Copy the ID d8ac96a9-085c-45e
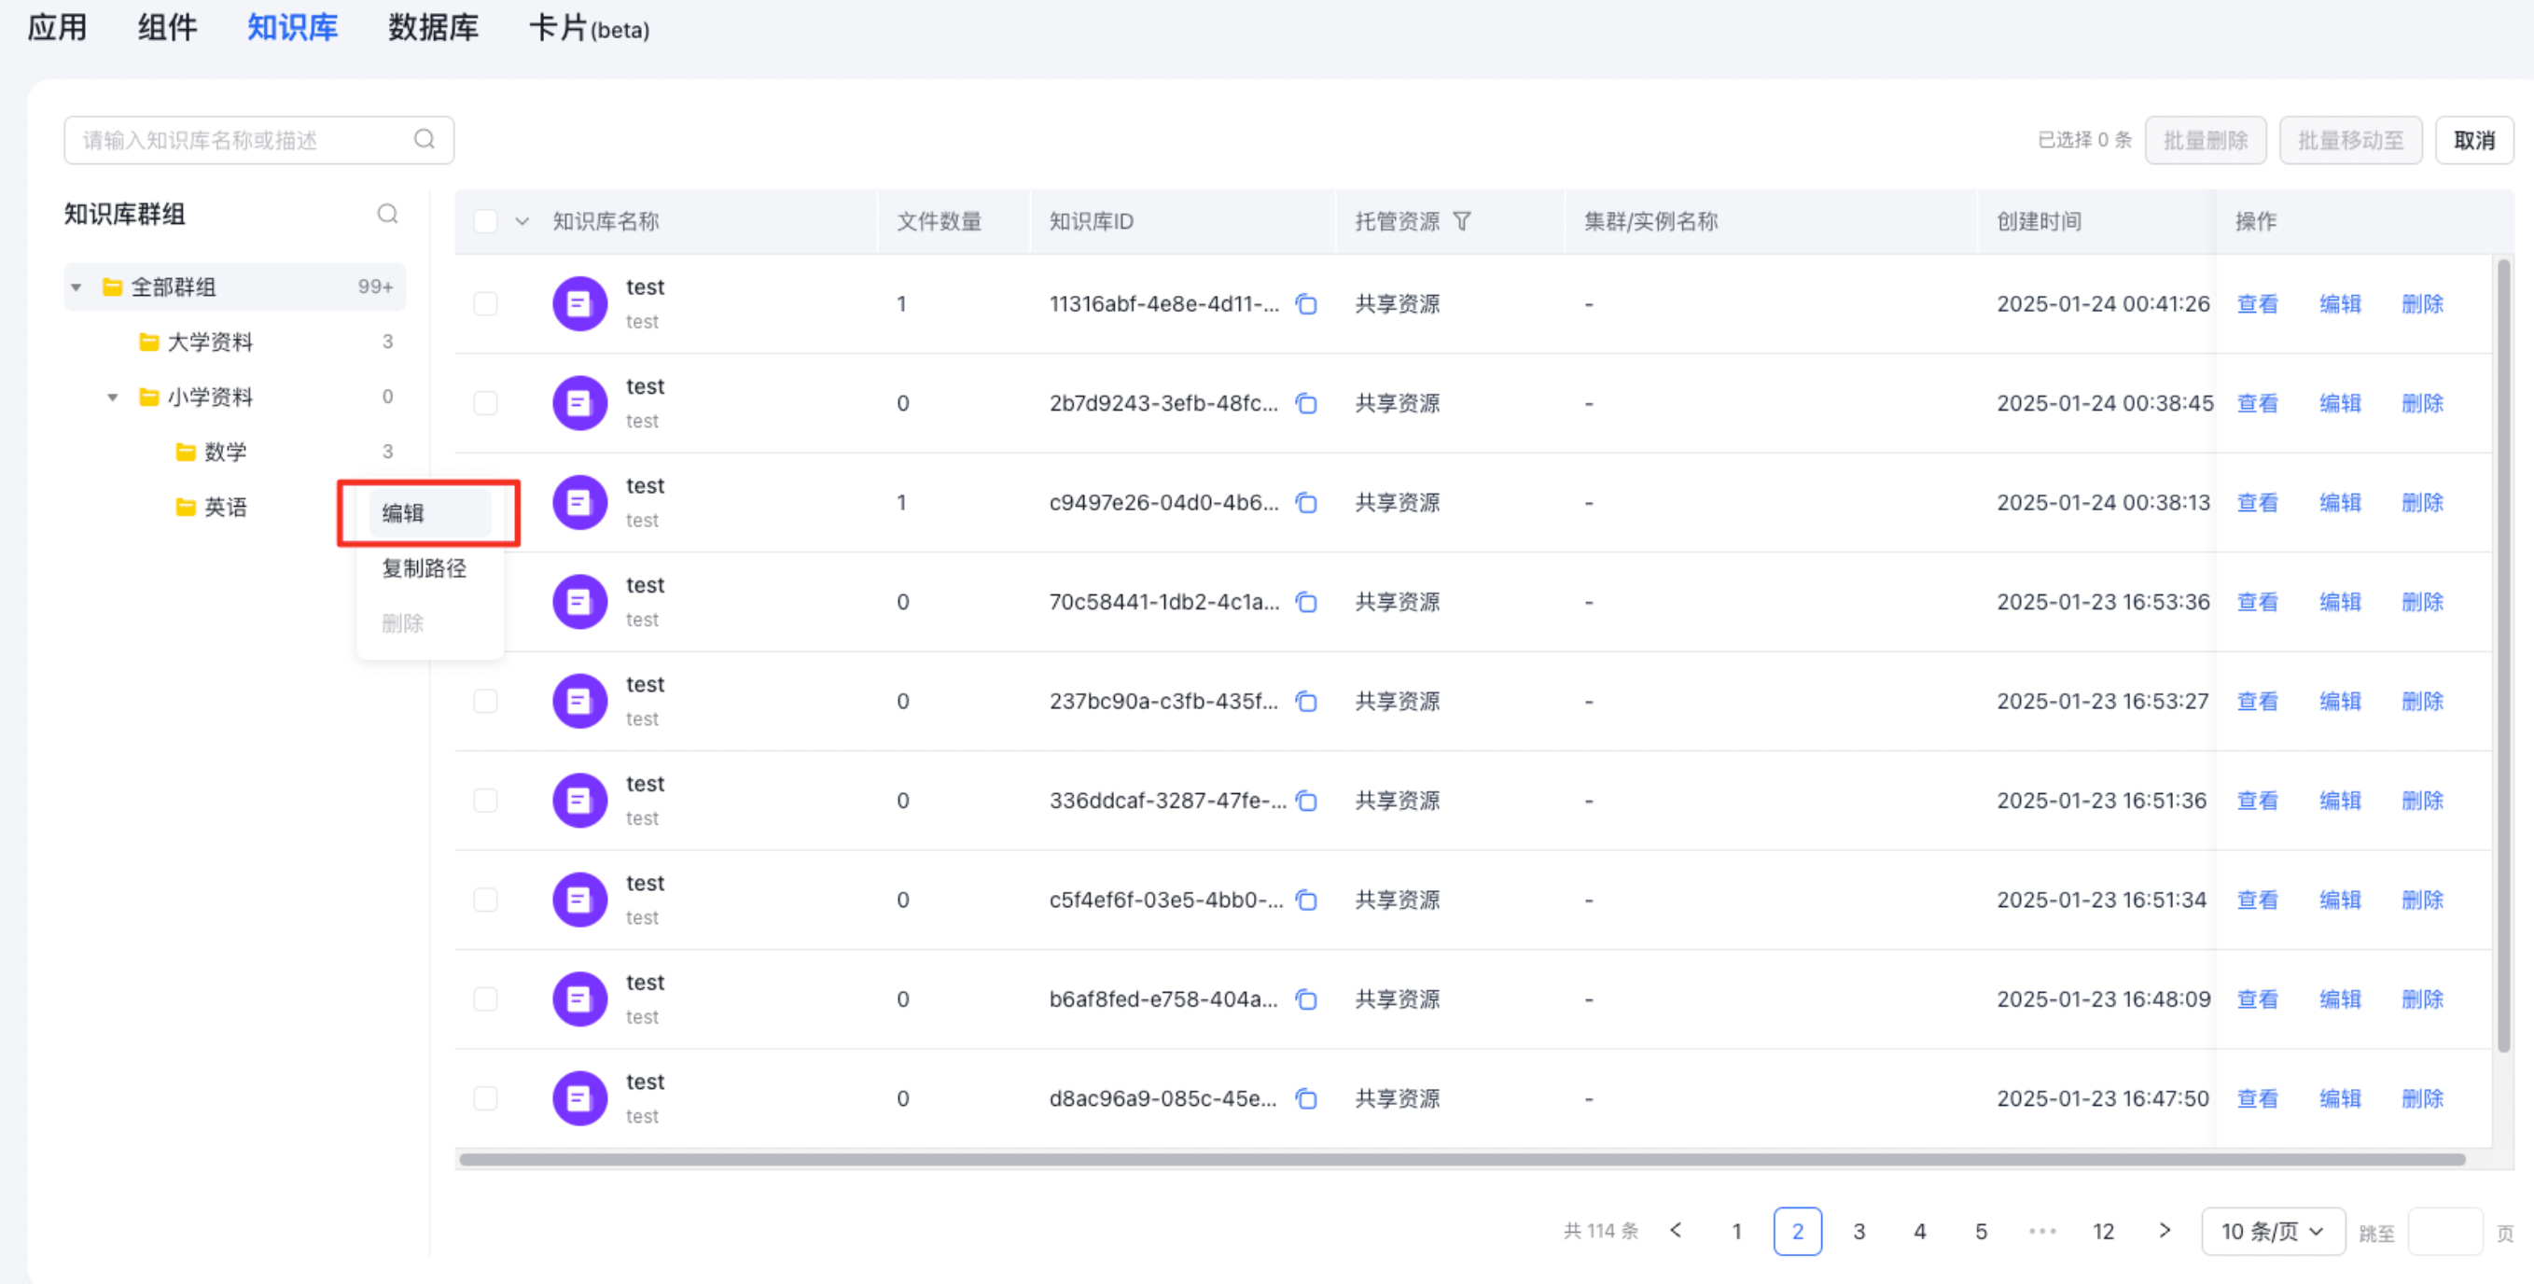The image size is (2534, 1284). (x=1306, y=1099)
